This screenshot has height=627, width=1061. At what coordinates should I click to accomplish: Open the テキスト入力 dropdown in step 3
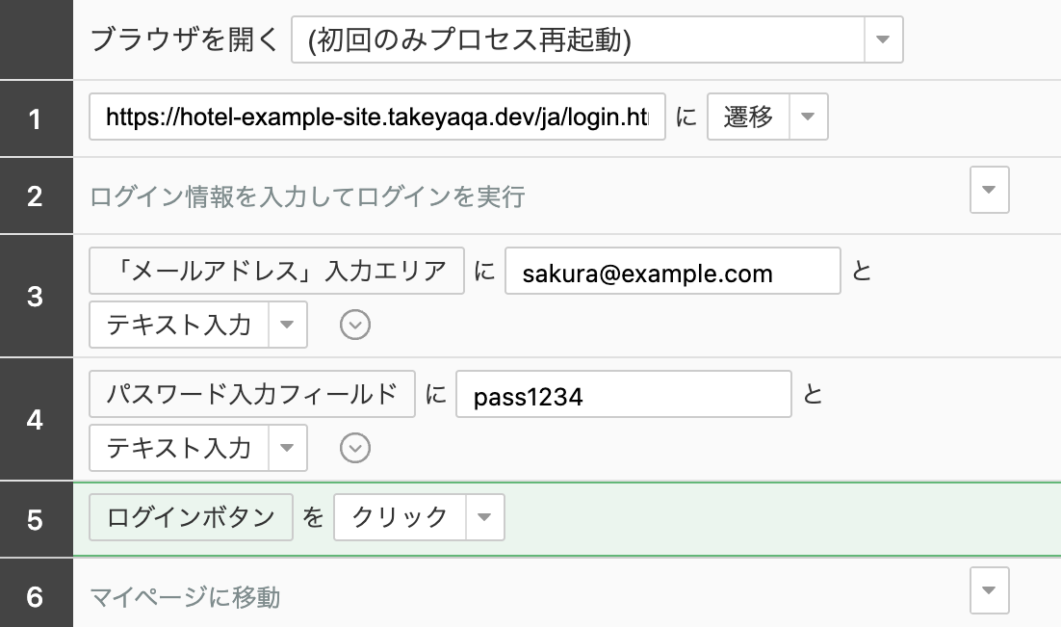(x=287, y=325)
